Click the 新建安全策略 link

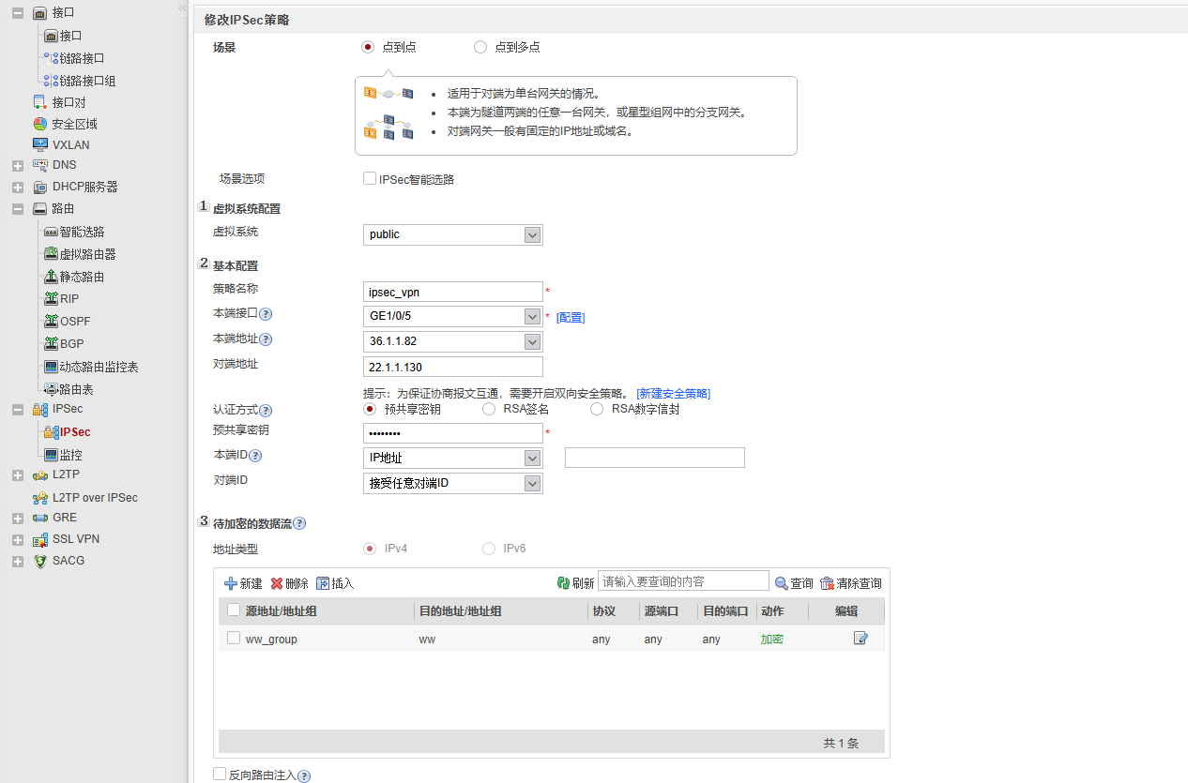(x=673, y=394)
